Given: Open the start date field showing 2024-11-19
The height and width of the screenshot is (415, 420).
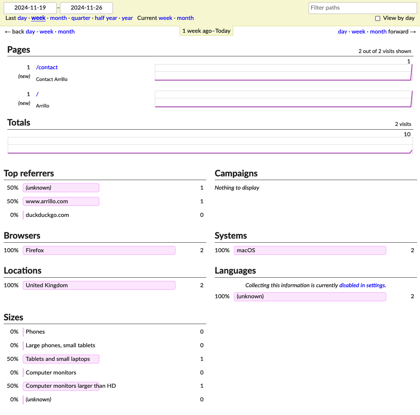Looking at the screenshot, I should tap(30, 8).
